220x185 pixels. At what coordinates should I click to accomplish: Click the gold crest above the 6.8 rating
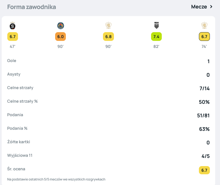click(108, 26)
